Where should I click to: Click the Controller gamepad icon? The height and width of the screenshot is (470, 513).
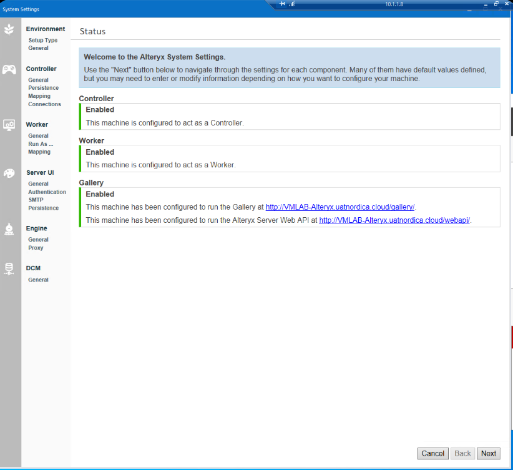click(x=9, y=69)
